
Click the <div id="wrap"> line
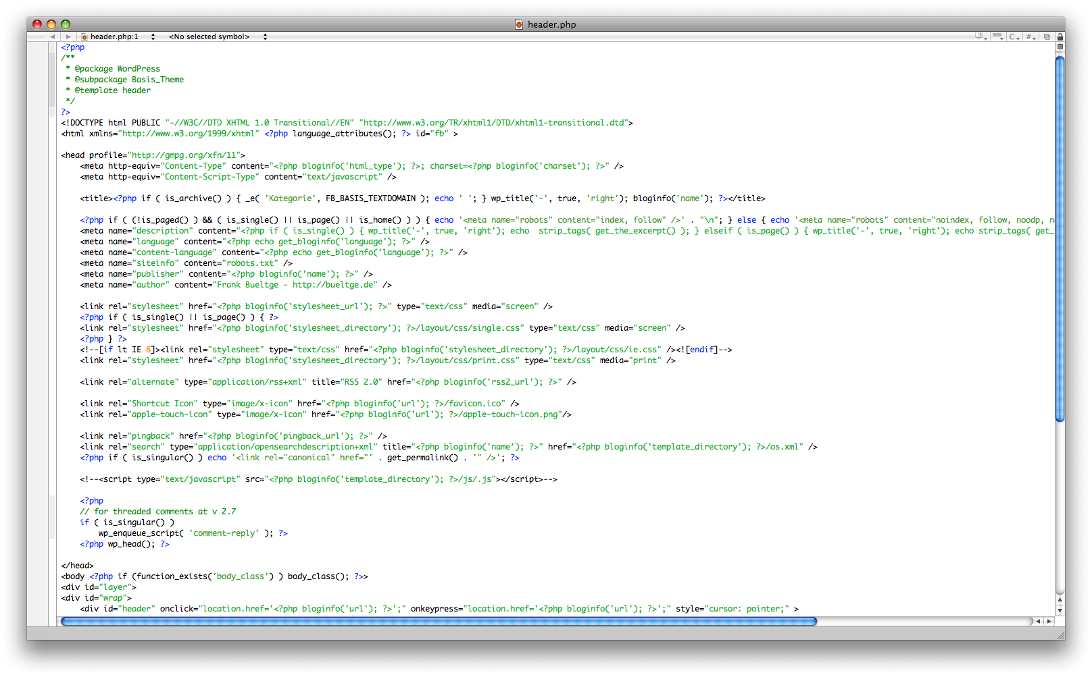point(96,598)
